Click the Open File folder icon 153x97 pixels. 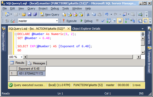(x=24, y=14)
